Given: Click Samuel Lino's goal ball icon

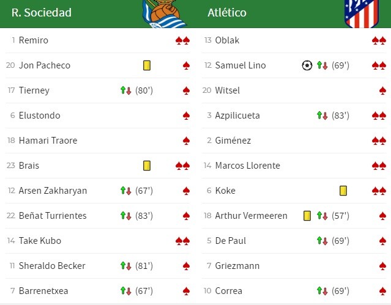Looking at the screenshot, I should tap(307, 65).
